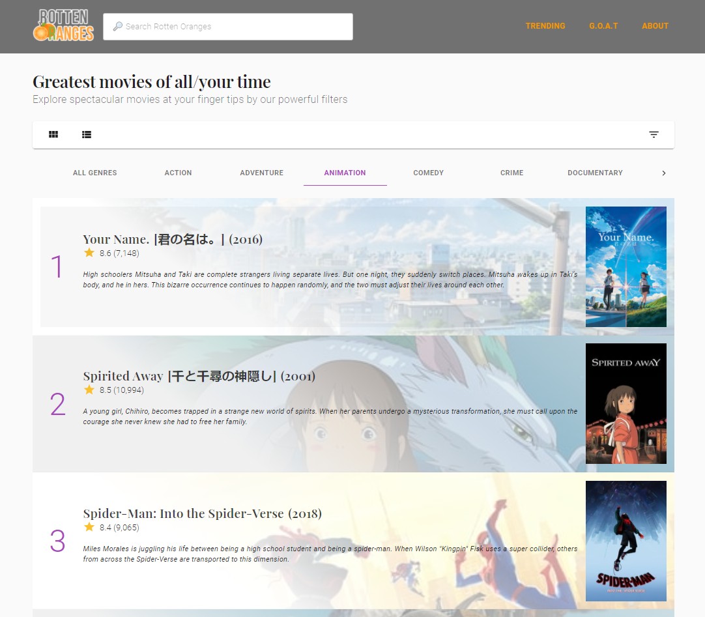The width and height of the screenshot is (705, 617).
Task: Click rank number 3
Action: (x=57, y=541)
